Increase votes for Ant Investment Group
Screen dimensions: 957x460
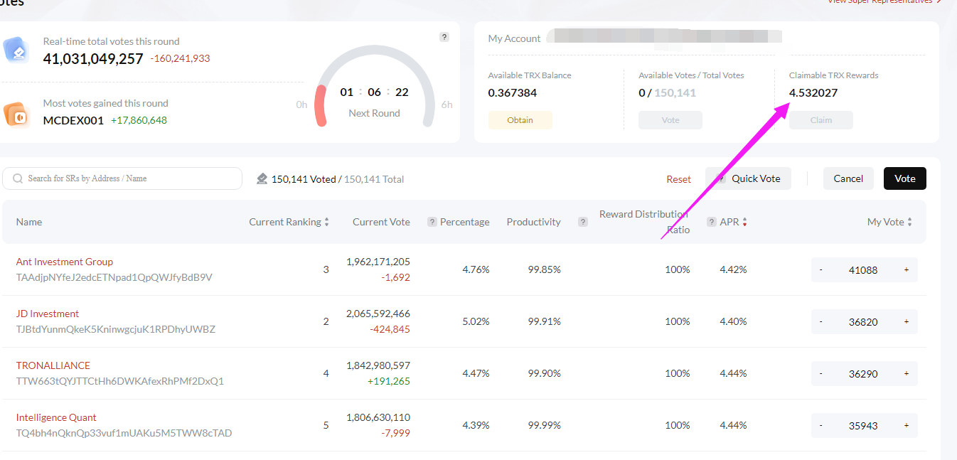[x=907, y=269]
